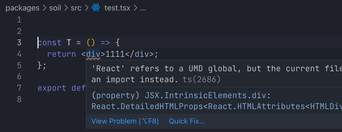Select line number 4 in gutter
The height and width of the screenshot is (132, 342).
coord(19,54)
